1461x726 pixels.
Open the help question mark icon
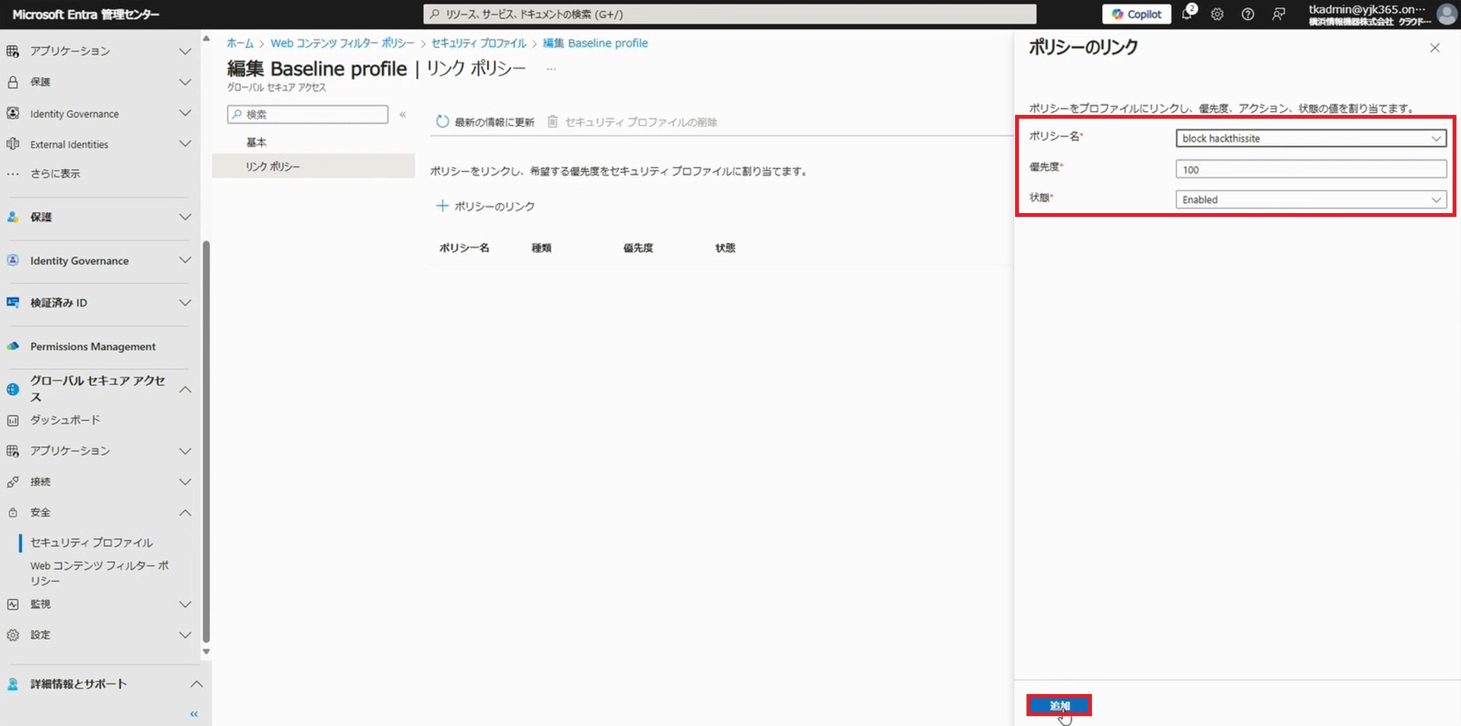[1247, 14]
